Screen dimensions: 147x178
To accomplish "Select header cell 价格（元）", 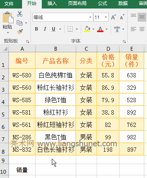I will pyautogui.click(x=108, y=60).
